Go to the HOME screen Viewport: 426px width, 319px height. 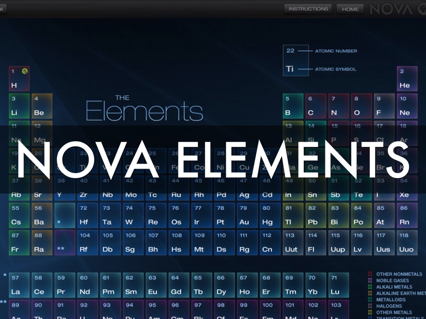coord(350,9)
